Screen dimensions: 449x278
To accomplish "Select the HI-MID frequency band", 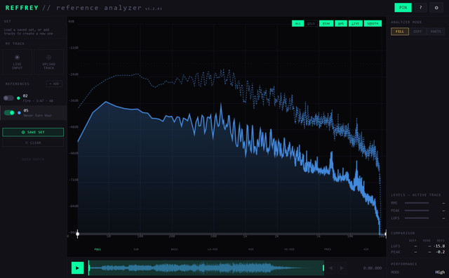I will tap(289, 249).
